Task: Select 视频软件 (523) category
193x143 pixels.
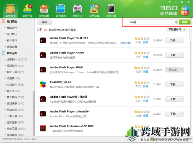Action: [x=16, y=66]
